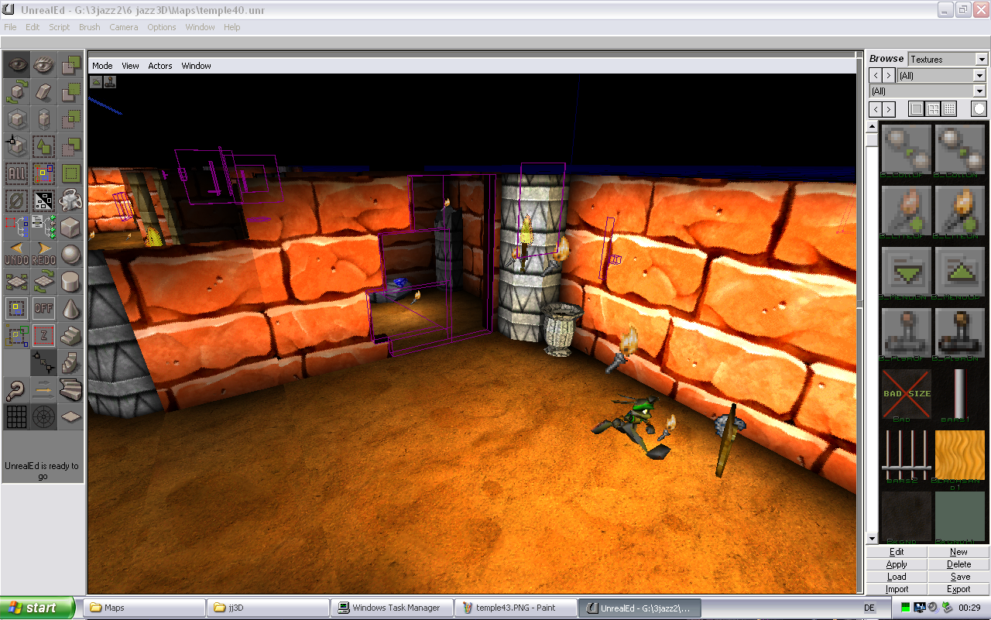Choose the Cone brush builder
Image resolution: width=991 pixels, height=620 pixels.
70,309
